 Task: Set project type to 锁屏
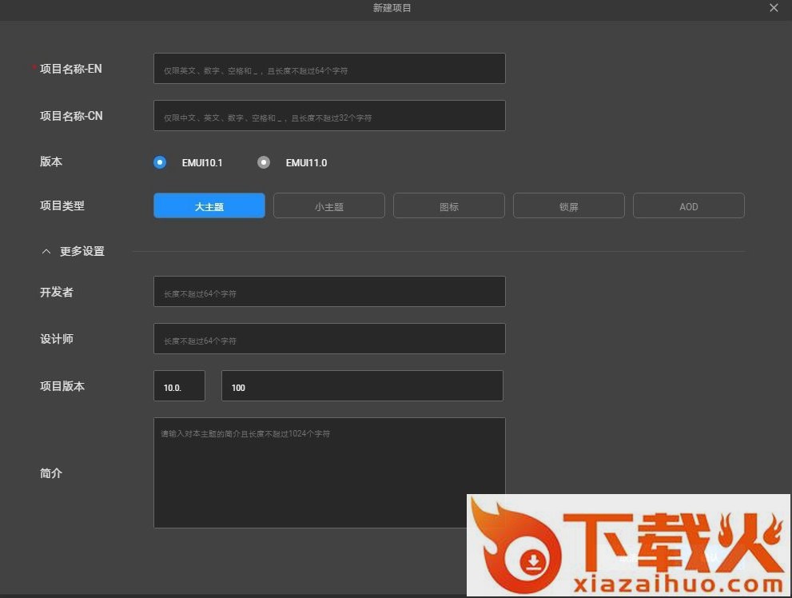click(569, 206)
